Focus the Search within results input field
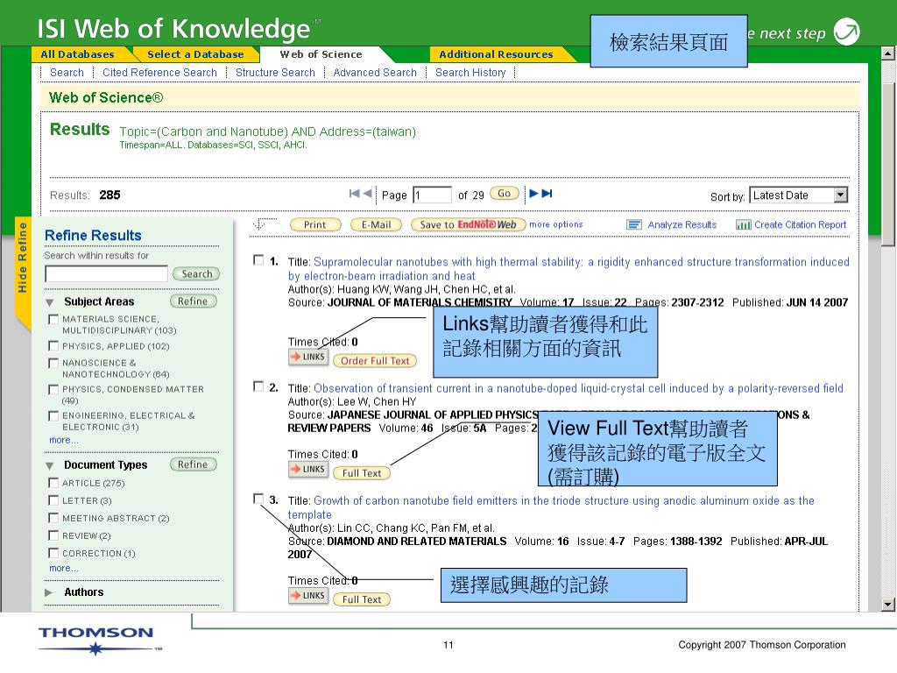This screenshot has width=897, height=673. [x=106, y=273]
